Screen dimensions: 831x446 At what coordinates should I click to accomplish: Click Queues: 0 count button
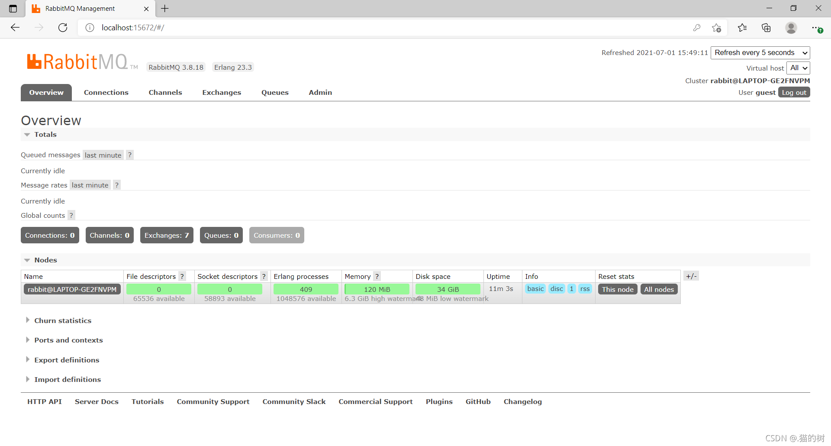(221, 236)
